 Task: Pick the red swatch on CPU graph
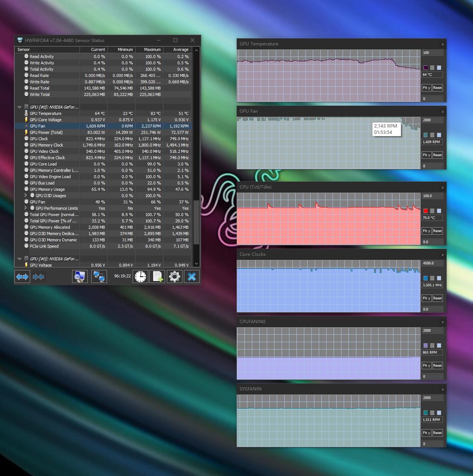[x=425, y=211]
